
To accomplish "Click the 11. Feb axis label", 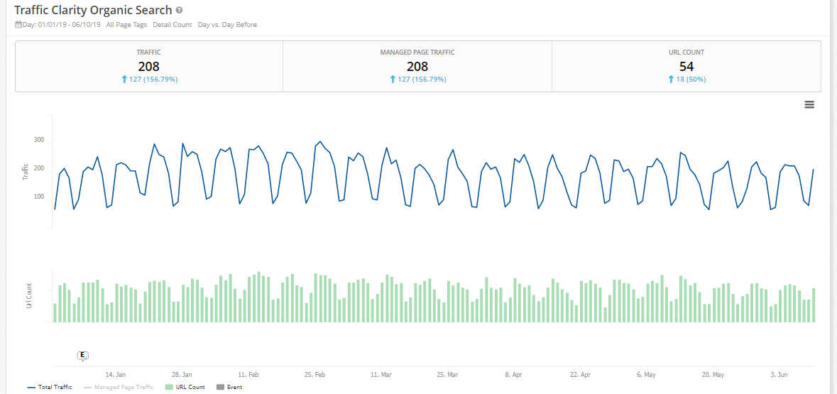I will pos(248,375).
